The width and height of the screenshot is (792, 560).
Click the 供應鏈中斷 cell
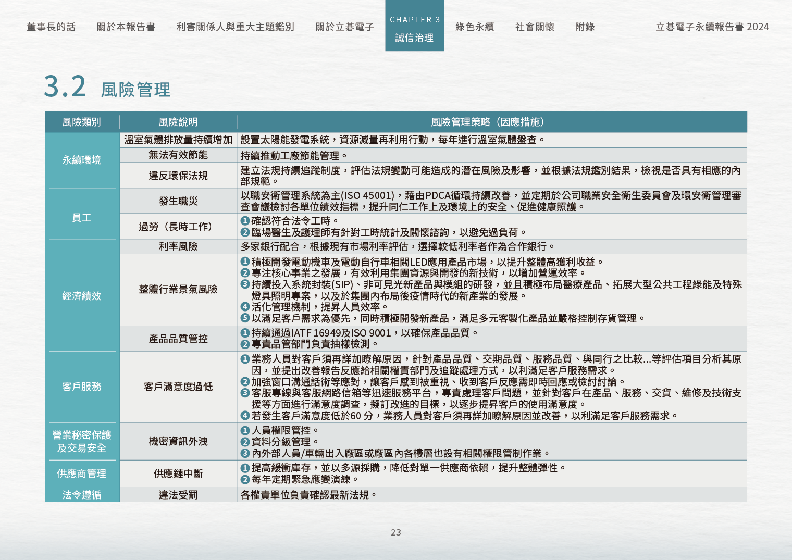pyautogui.click(x=178, y=474)
